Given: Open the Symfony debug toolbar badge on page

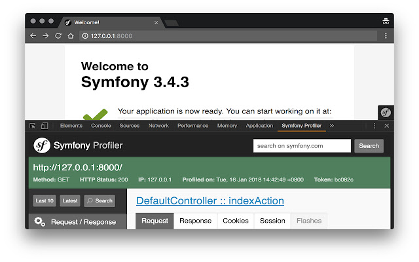Looking at the screenshot, I should (x=386, y=113).
